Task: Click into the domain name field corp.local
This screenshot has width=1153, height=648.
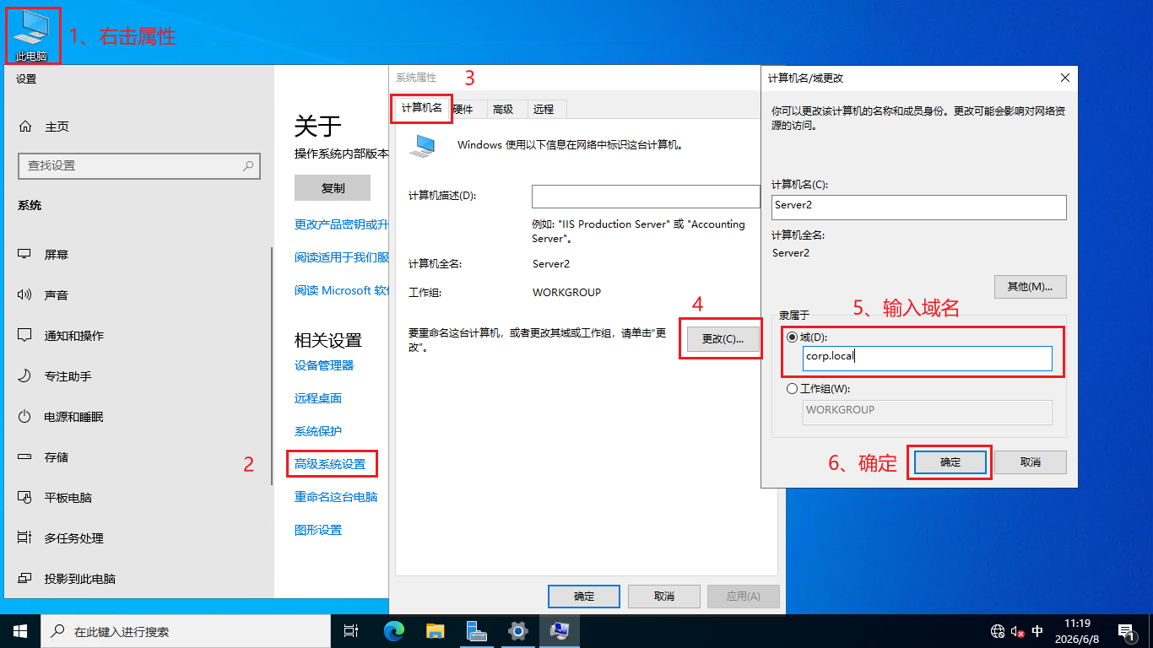Action: (x=927, y=358)
